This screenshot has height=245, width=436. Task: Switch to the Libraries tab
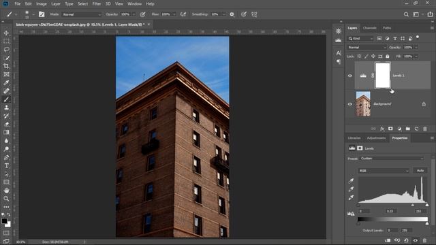point(354,138)
